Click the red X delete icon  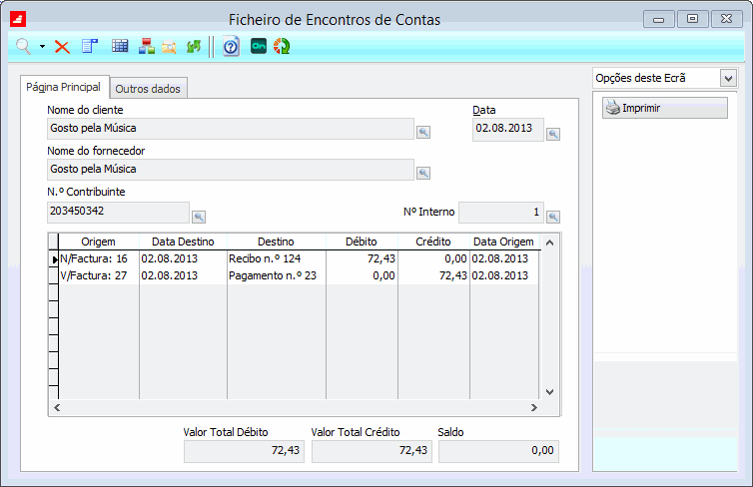point(62,46)
